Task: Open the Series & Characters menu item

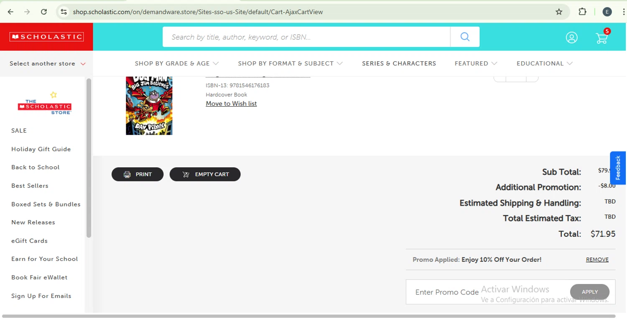Action: [399, 63]
